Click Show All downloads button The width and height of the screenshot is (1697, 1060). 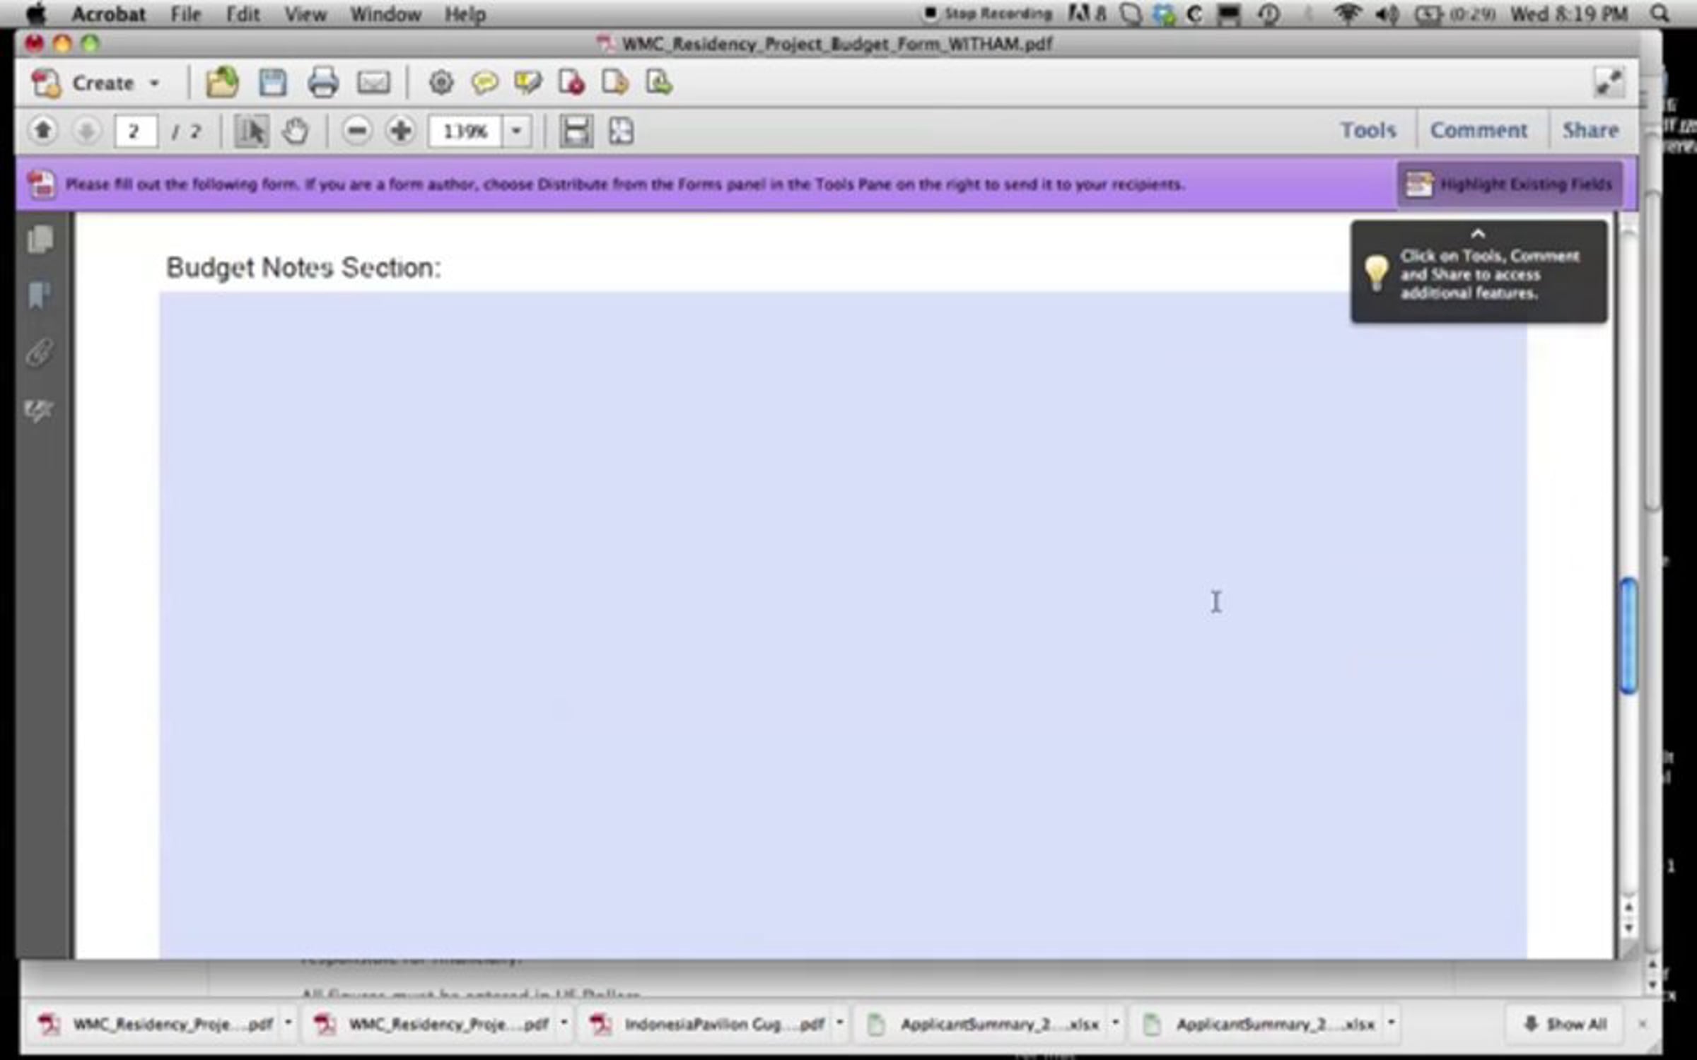tap(1565, 1024)
